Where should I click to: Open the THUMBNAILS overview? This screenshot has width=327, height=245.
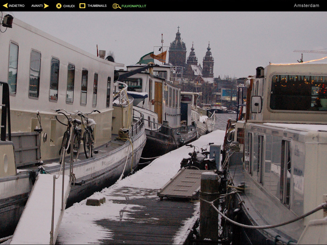pyautogui.click(x=97, y=6)
